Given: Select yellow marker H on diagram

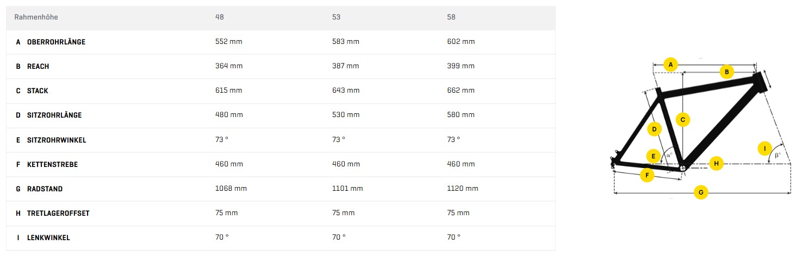Looking at the screenshot, I should (x=716, y=163).
